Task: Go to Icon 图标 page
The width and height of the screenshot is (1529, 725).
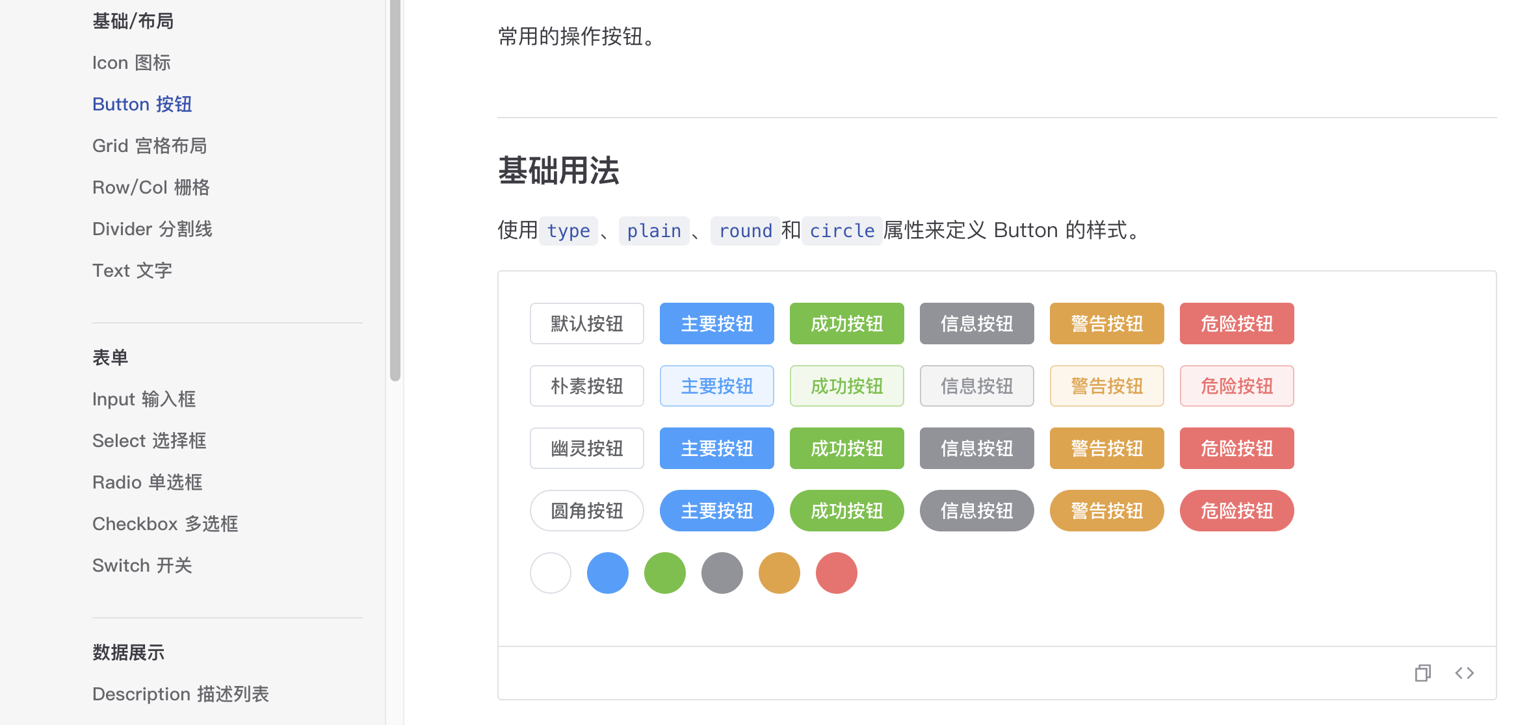Action: (x=131, y=62)
